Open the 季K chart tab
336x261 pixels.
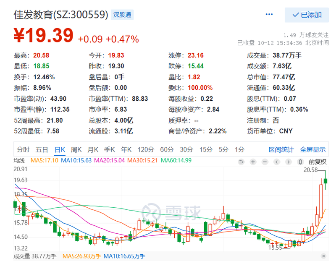coord(109,149)
